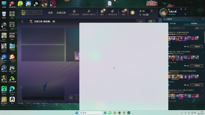The height and width of the screenshot is (115, 205).
Task: Click 一键应用 for the first lineup
Action: pos(197,47)
